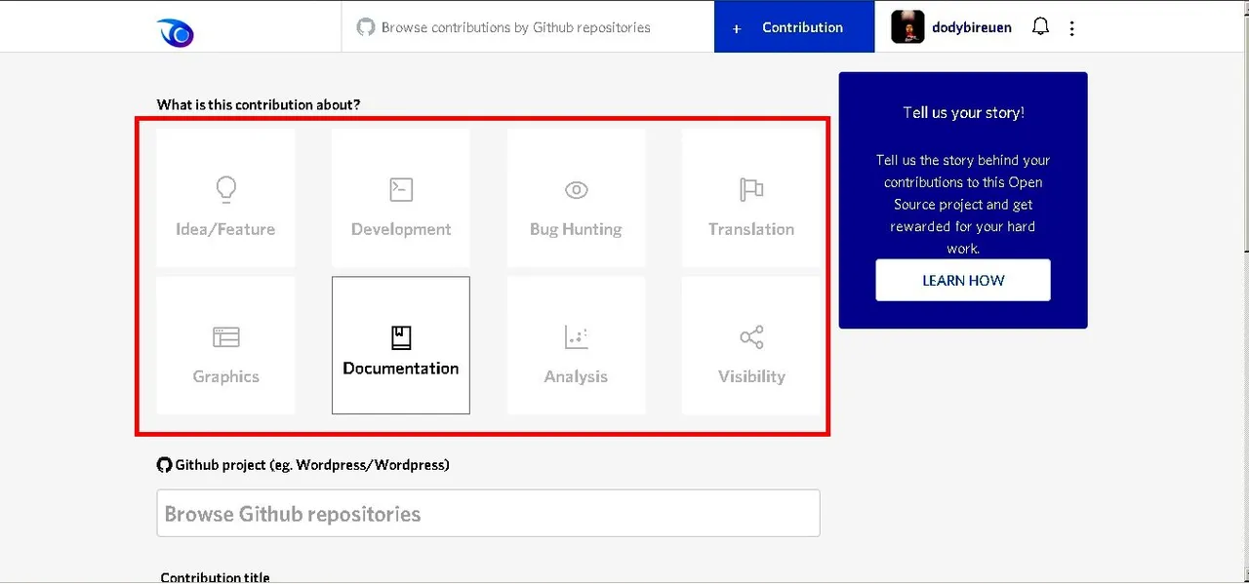1249x584 pixels.
Task: Choose the Bug Hunting category card
Action: [x=576, y=198]
